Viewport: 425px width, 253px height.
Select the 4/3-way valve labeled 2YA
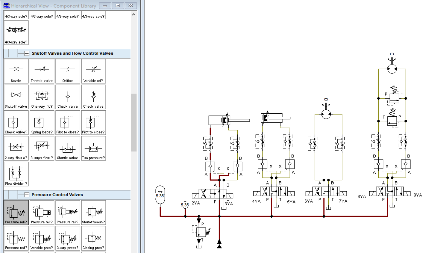tap(213, 194)
